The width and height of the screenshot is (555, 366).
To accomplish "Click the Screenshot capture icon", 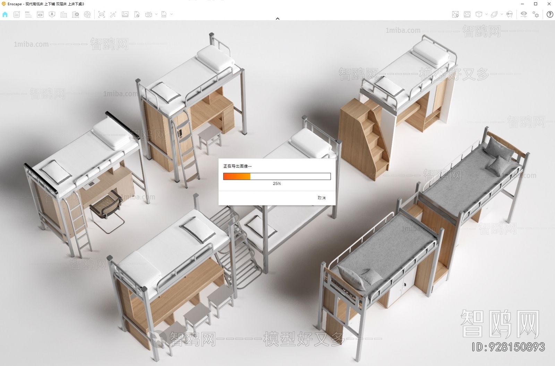I will coord(101,14).
